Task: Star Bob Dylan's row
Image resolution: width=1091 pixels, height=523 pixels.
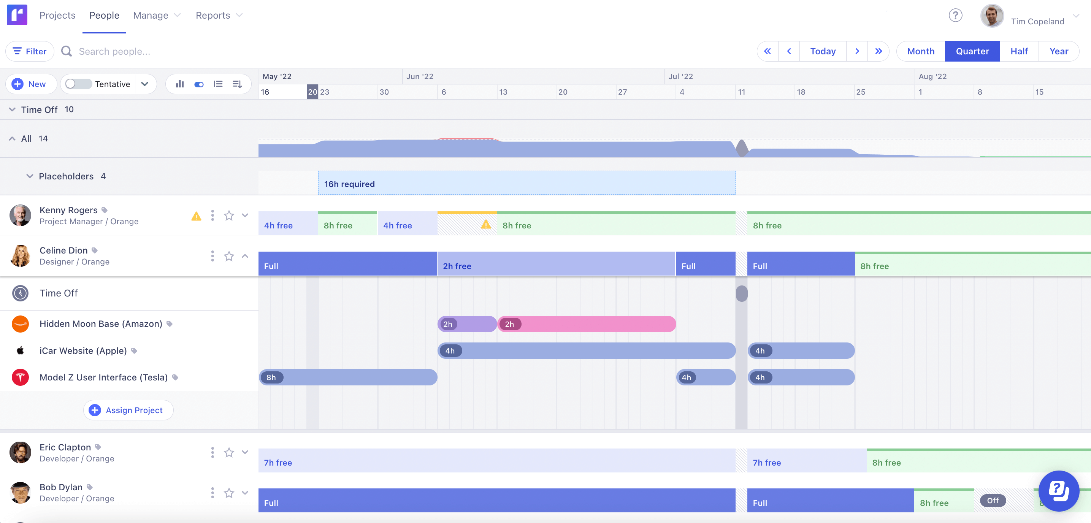Action: (229, 493)
